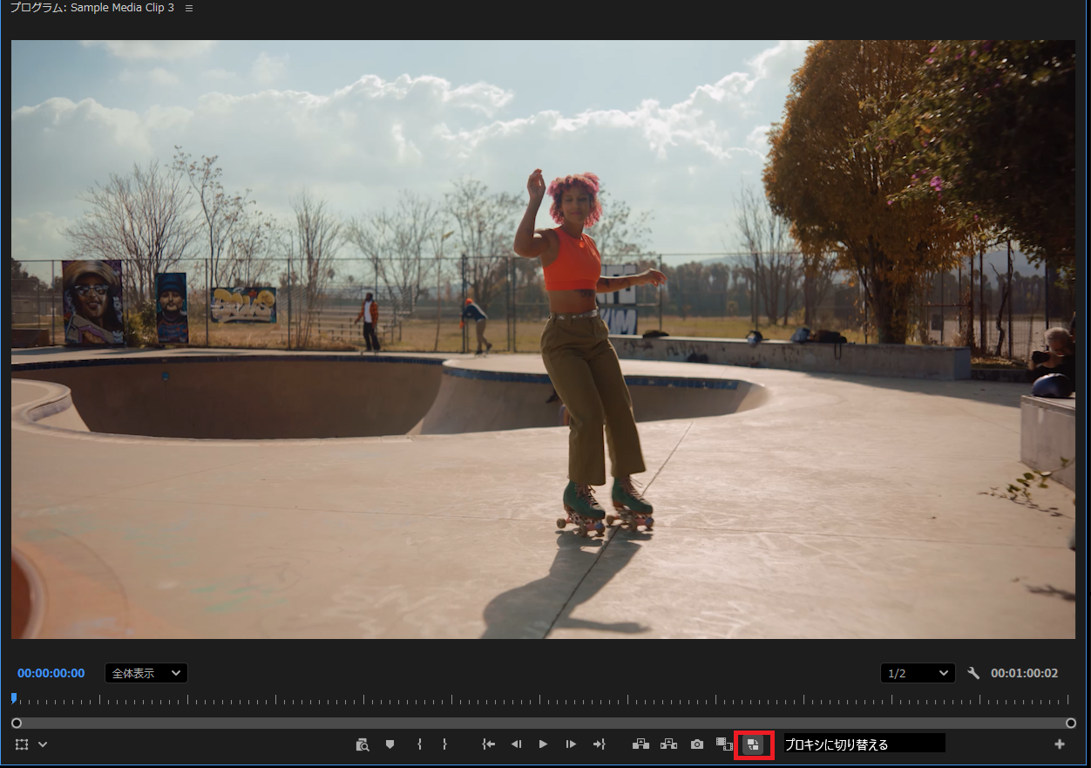Click the Mark Out bracket icon
This screenshot has width=1091, height=768.
point(444,744)
